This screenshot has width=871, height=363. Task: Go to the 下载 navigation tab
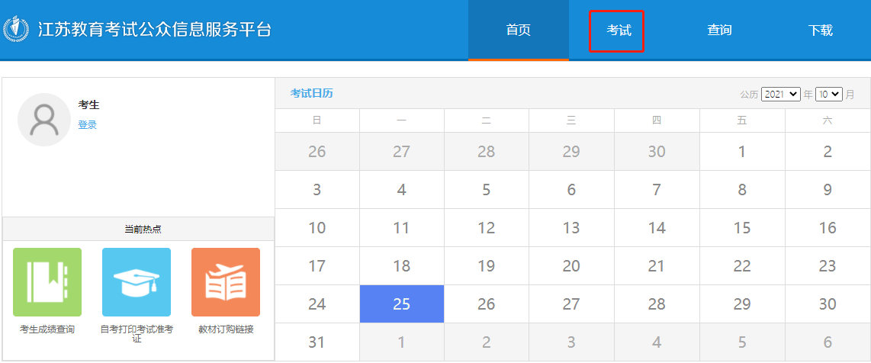820,31
